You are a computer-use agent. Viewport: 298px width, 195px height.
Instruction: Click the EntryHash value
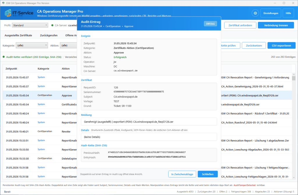(147, 157)
